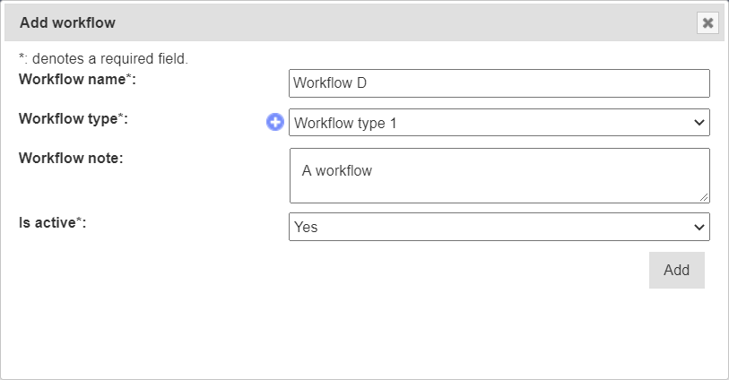The height and width of the screenshot is (380, 729).
Task: Place cursor on 'A workflow' note text
Action: point(336,170)
